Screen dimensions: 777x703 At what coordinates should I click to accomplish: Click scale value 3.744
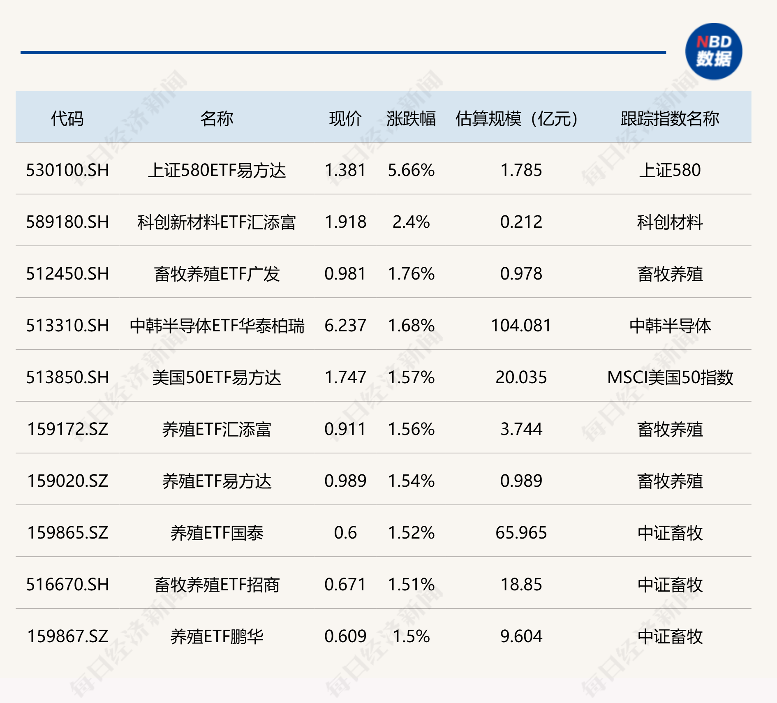(x=521, y=429)
